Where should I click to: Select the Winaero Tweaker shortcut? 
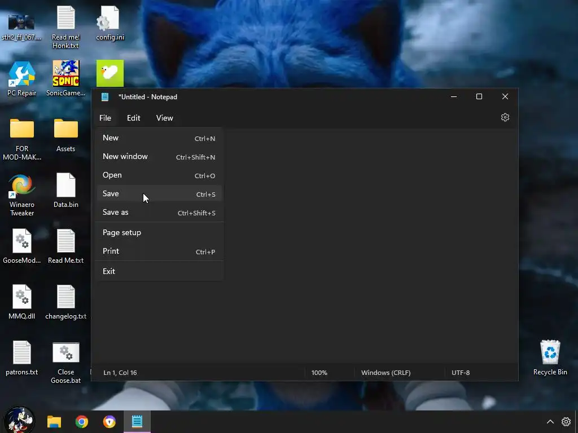(x=22, y=195)
